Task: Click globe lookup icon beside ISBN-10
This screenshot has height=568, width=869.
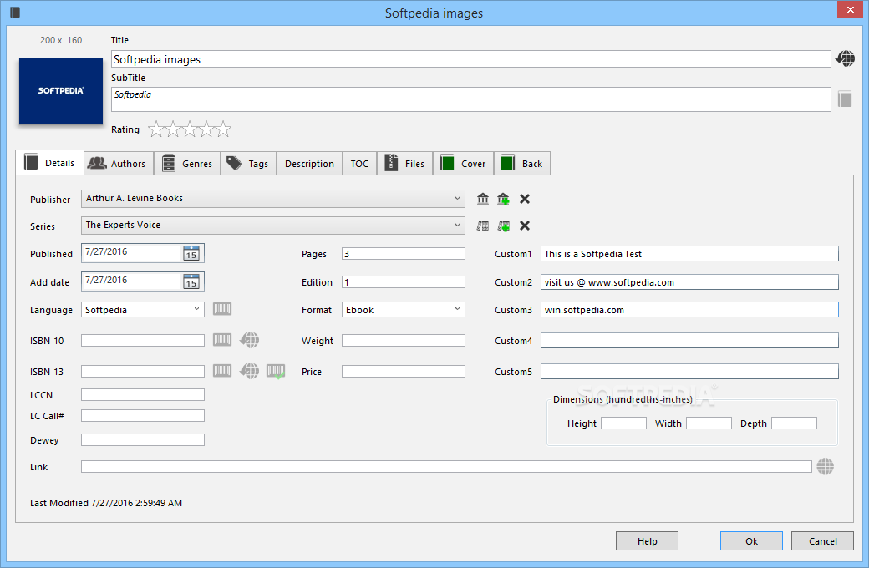Action: (x=249, y=340)
